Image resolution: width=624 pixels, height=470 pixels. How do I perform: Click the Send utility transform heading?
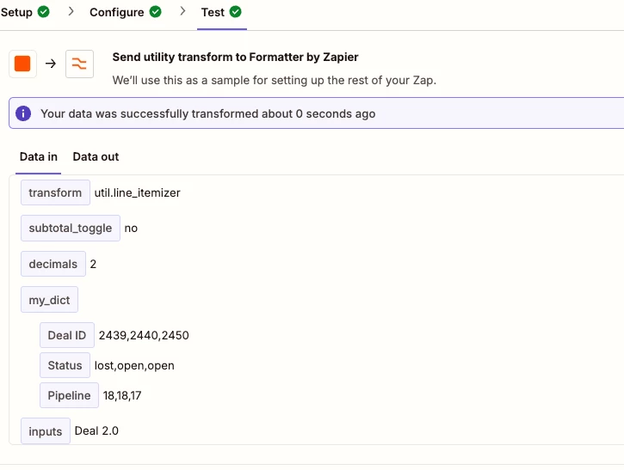pyautogui.click(x=235, y=58)
